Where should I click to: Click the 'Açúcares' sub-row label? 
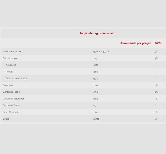pos(11,65)
